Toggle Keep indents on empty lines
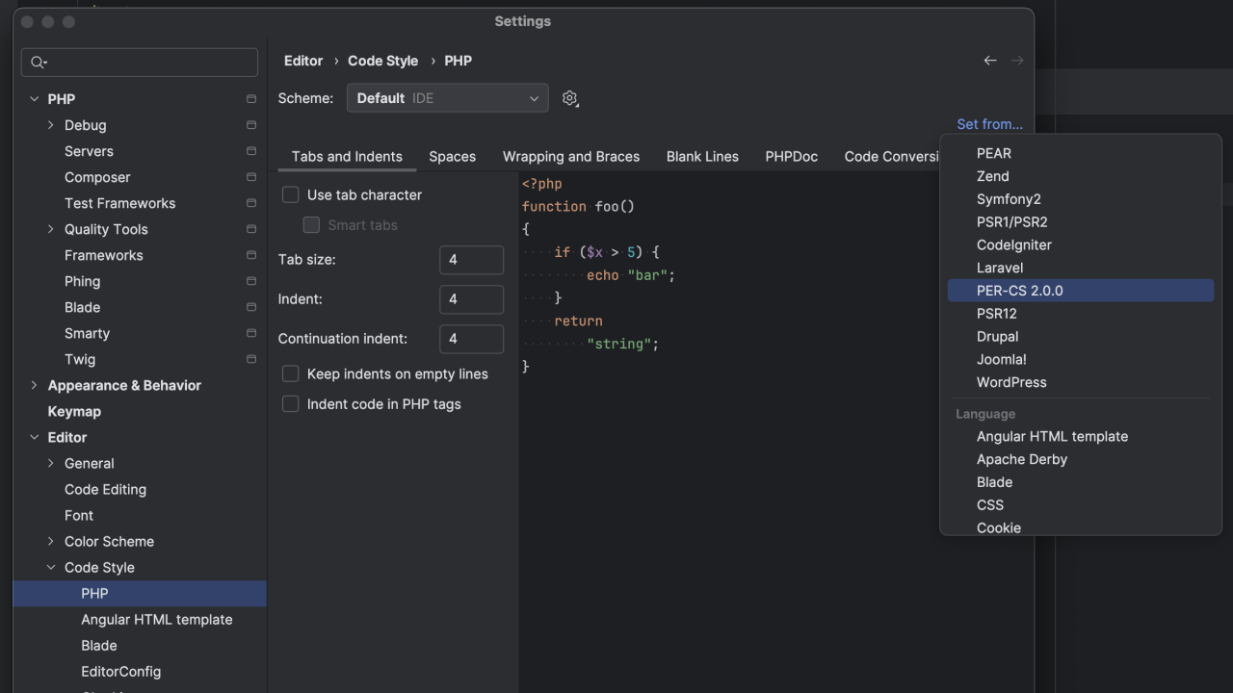 coord(290,373)
